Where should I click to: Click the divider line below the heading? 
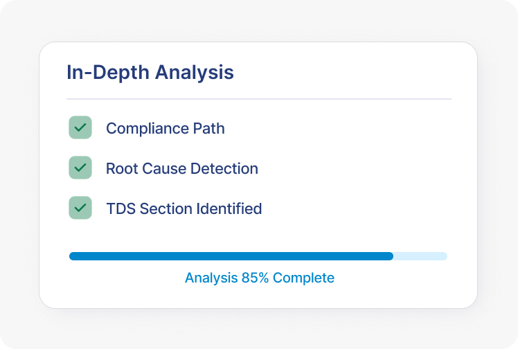point(258,99)
